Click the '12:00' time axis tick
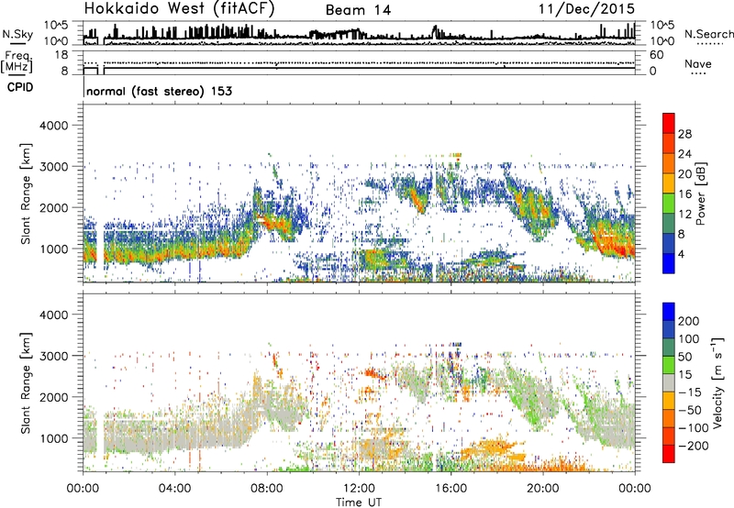This screenshot has width=734, height=508. point(359,488)
